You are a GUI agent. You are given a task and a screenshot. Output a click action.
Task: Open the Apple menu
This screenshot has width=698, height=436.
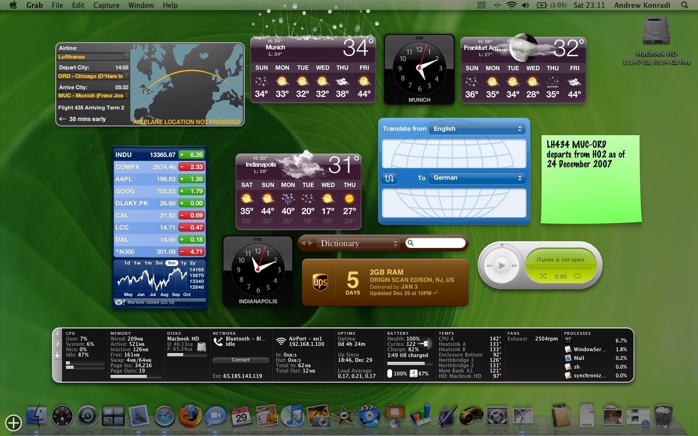tap(13, 5)
